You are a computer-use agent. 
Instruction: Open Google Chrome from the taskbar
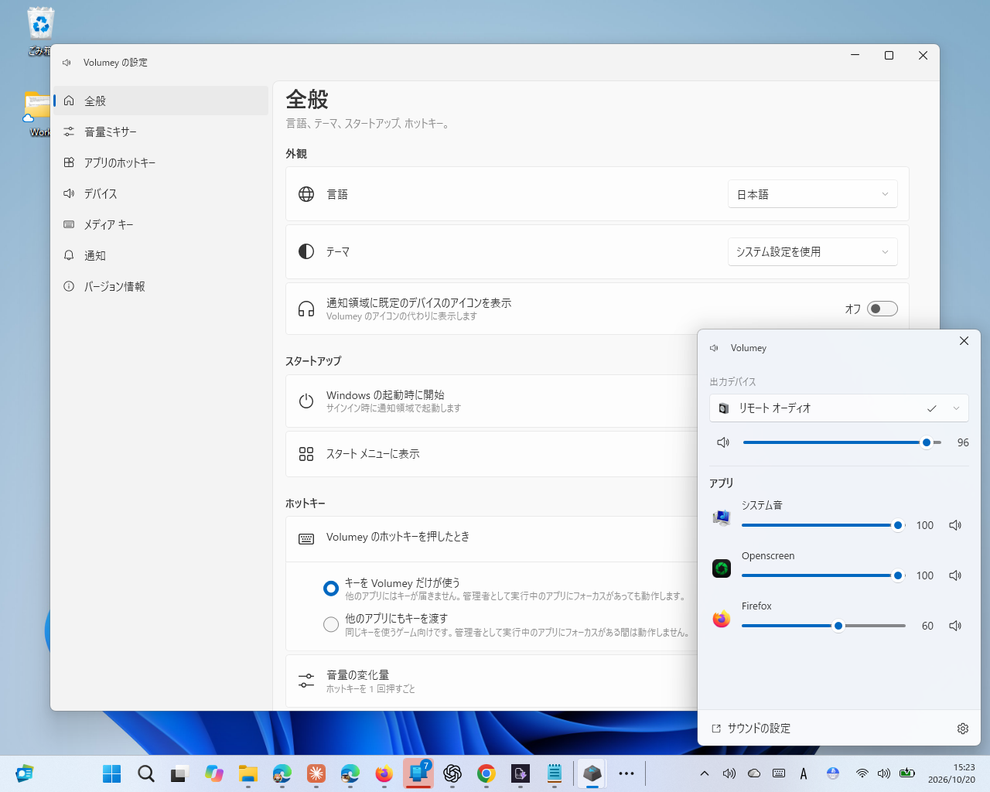point(486,773)
